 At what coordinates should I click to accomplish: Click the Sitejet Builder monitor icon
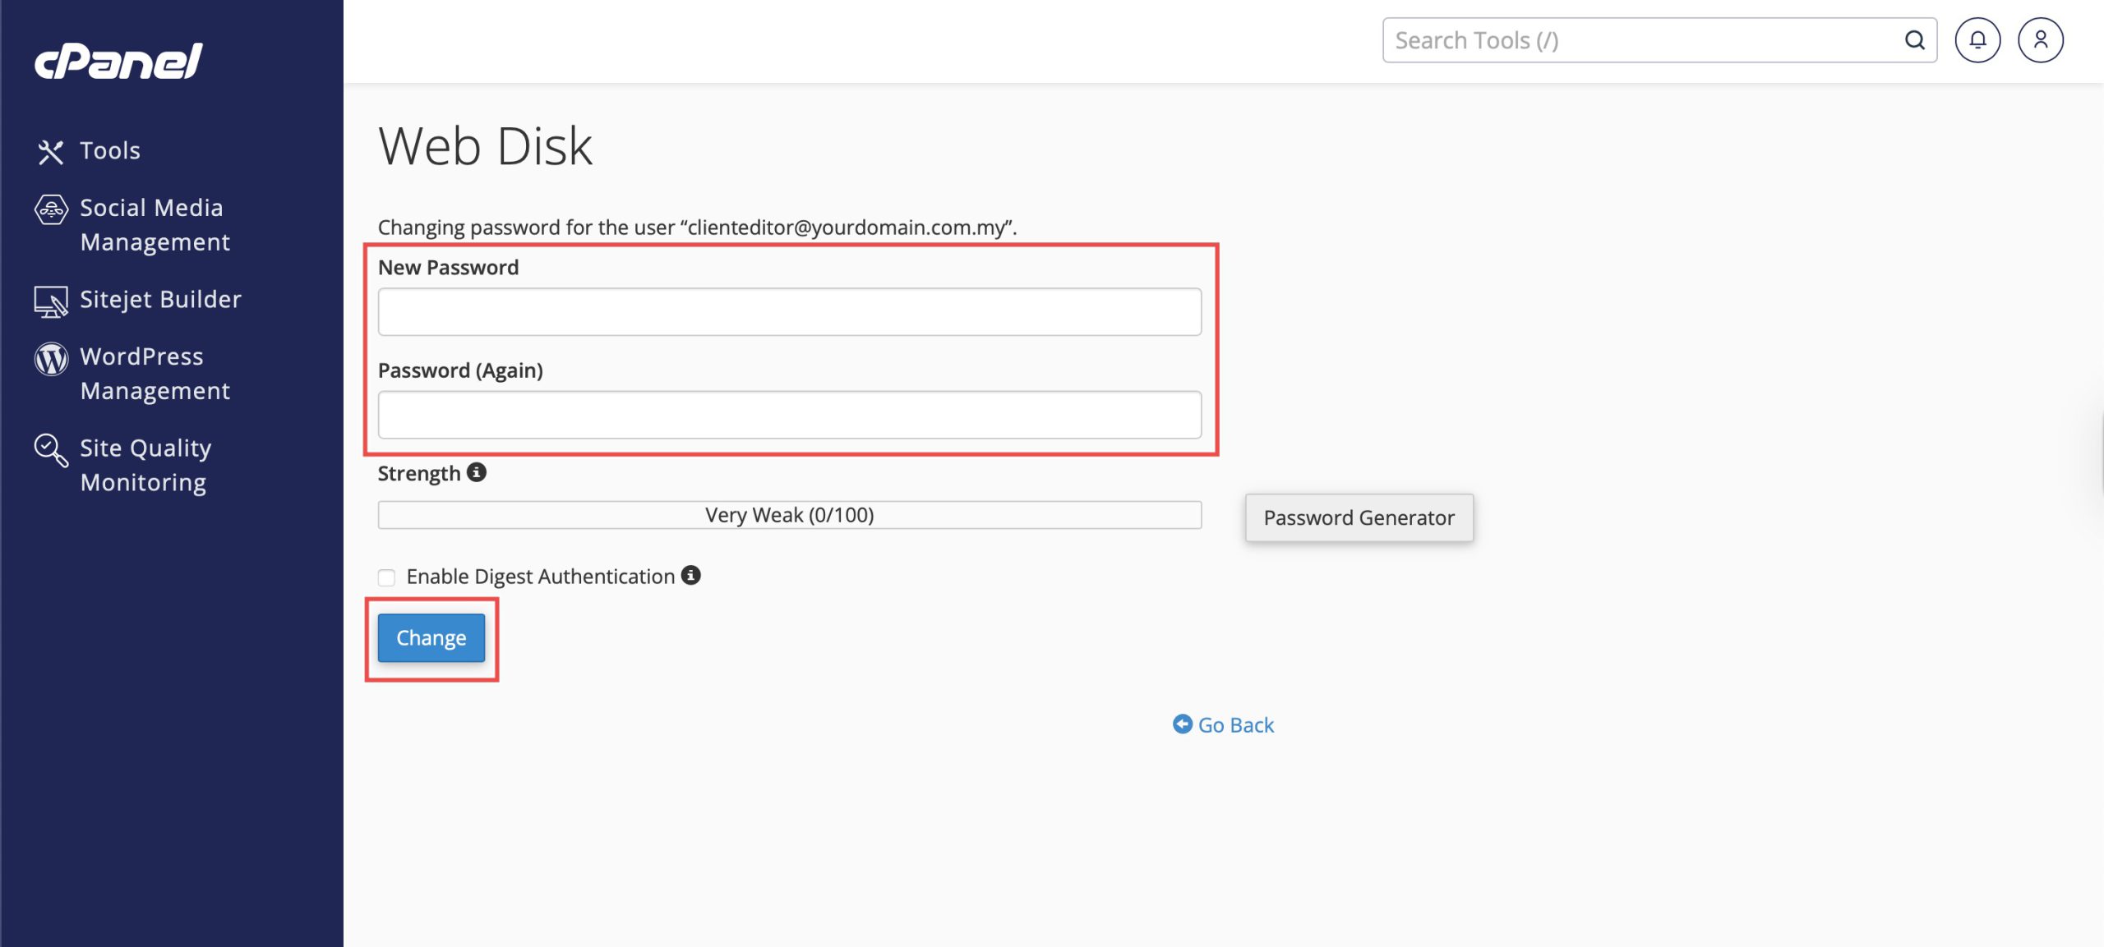[x=50, y=301]
